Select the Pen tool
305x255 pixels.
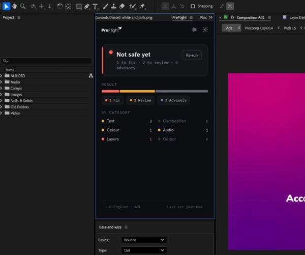(x=87, y=6)
